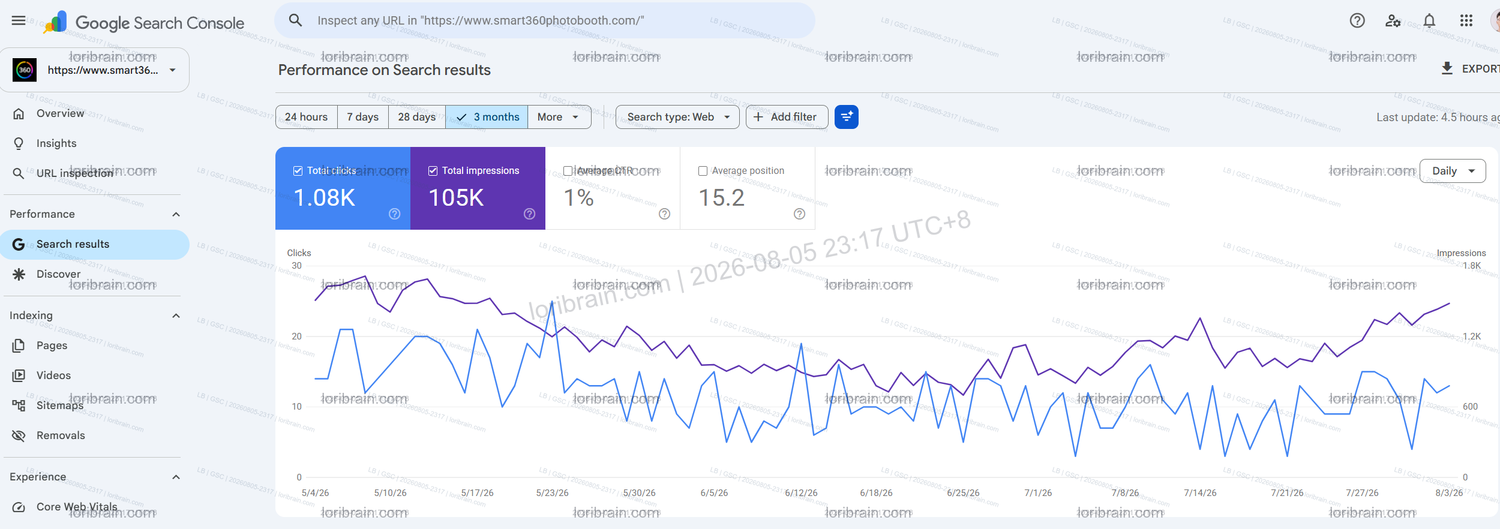Screen dimensions: 1500x529
Task: Uncheck Total clicks checkbox
Action: tap(298, 171)
